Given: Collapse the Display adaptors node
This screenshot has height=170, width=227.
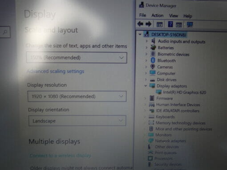Looking at the screenshot, I should pos(146,86).
